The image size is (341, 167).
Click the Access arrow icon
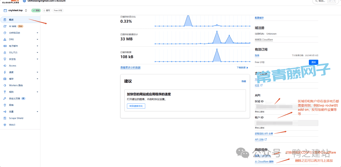pos(5,66)
